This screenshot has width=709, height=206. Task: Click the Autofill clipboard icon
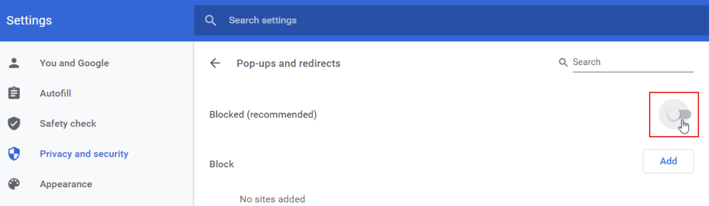[14, 93]
